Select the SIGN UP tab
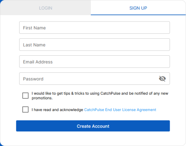This screenshot has height=146, width=186. pyautogui.click(x=138, y=8)
